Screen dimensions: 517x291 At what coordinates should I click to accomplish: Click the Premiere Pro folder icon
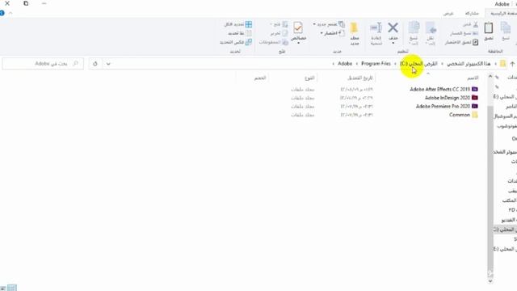474,106
